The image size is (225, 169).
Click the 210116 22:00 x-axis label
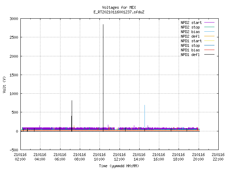tap(218, 157)
